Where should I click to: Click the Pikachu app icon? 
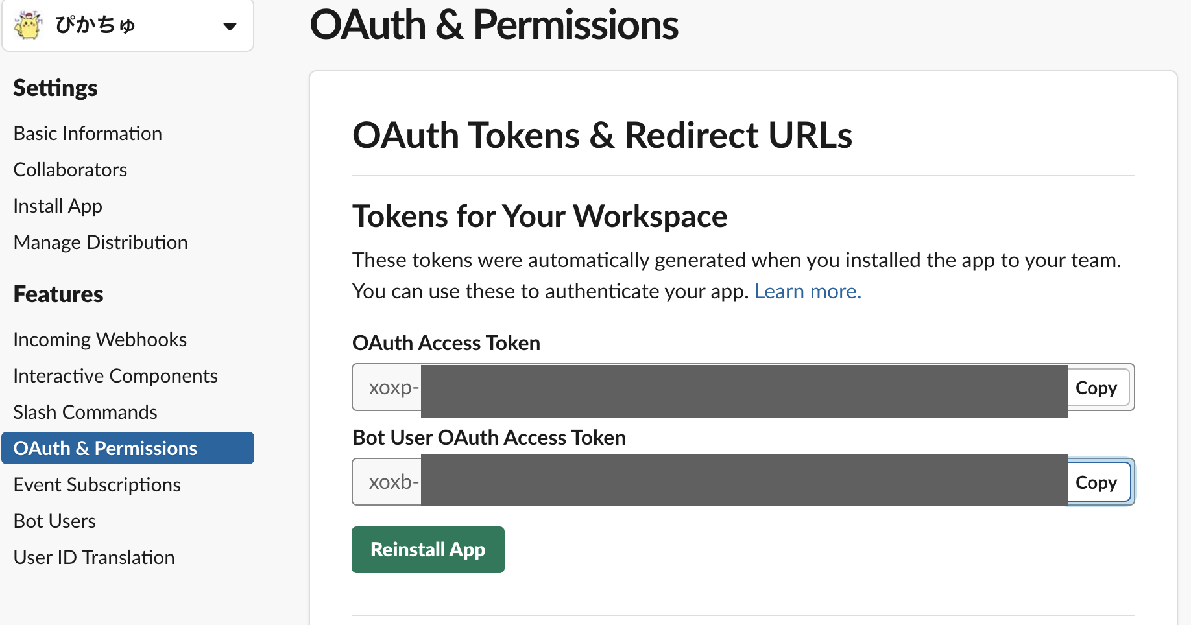tap(28, 25)
